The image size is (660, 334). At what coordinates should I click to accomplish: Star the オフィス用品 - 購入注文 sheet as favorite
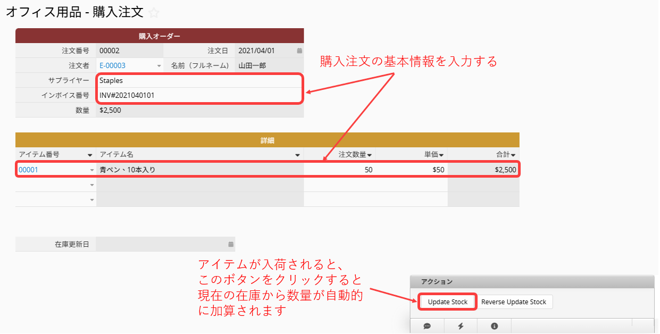[x=154, y=13]
